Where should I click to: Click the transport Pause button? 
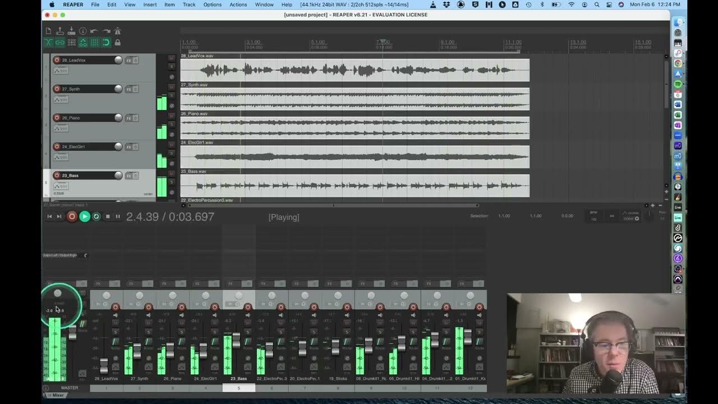(x=118, y=217)
